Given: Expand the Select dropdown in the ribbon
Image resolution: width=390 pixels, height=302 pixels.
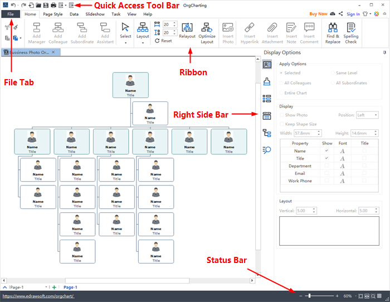Looking at the screenshot, I should (125, 43).
